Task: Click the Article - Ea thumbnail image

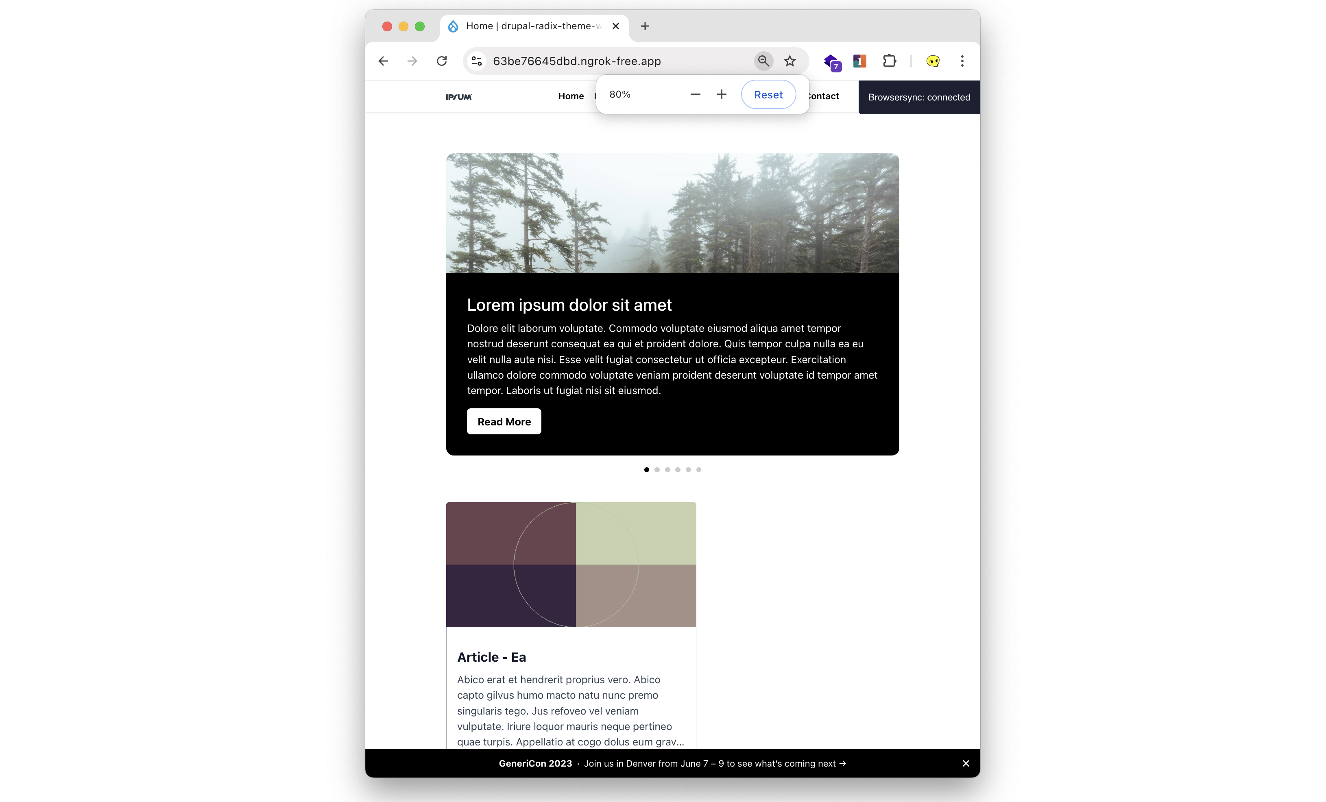Action: click(571, 564)
